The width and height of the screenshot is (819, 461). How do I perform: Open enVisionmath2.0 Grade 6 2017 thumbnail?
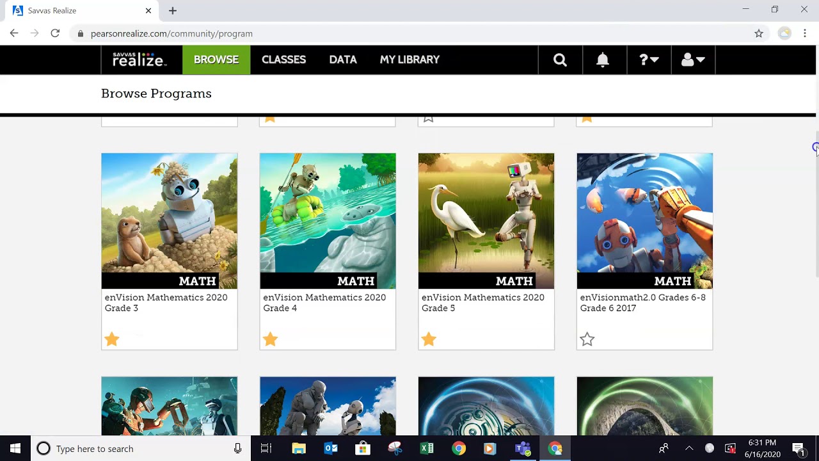[x=645, y=221]
